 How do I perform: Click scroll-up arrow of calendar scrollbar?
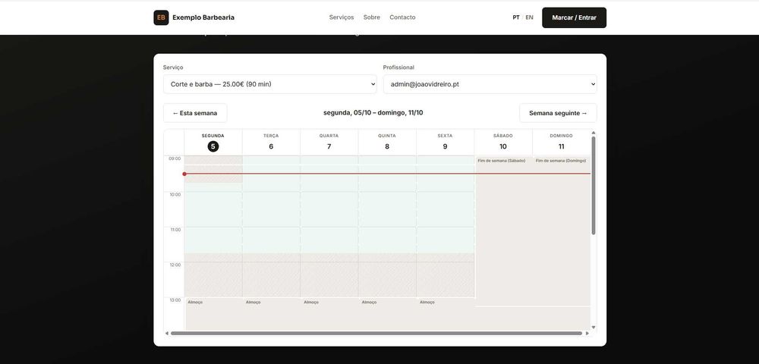click(594, 133)
